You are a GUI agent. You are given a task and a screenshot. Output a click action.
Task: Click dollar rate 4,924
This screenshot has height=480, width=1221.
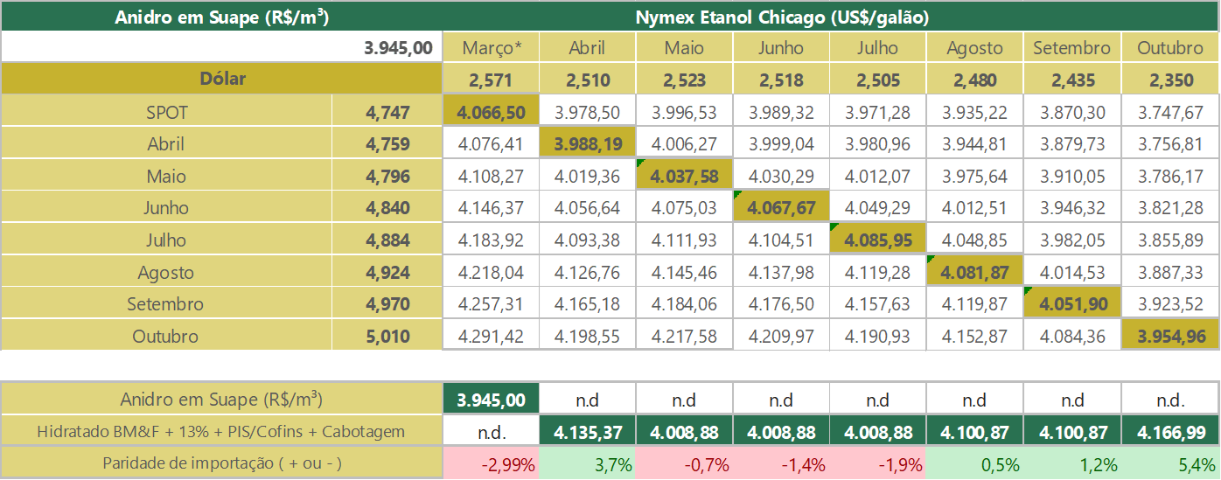[x=387, y=273]
